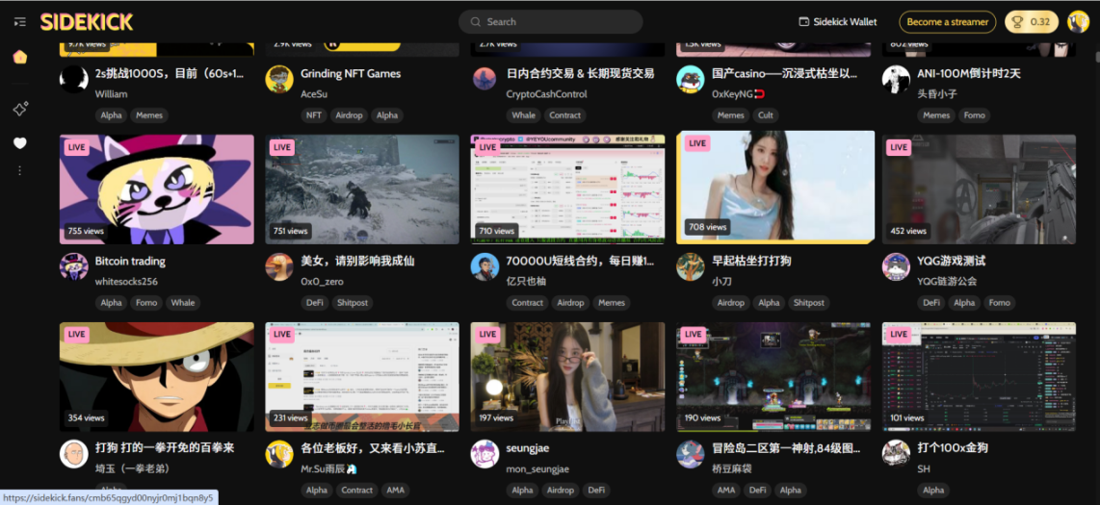Open YQG链游公会's avatar
The width and height of the screenshot is (1100, 505).
[896, 266]
